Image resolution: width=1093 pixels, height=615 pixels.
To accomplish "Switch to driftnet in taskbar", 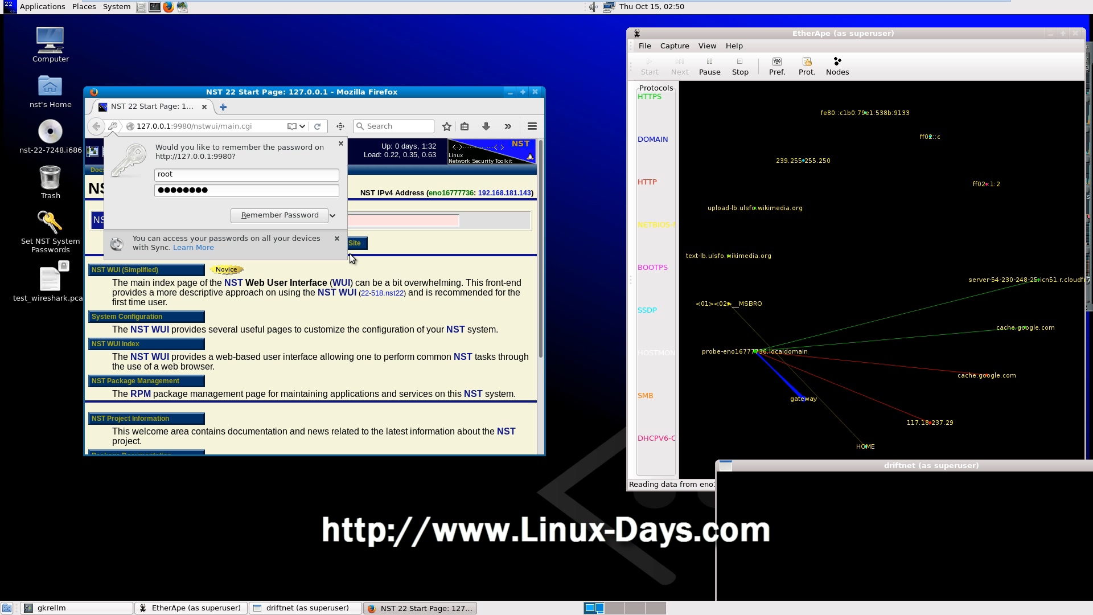I will point(306,608).
